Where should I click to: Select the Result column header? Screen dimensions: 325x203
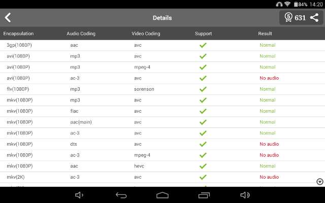(265, 33)
